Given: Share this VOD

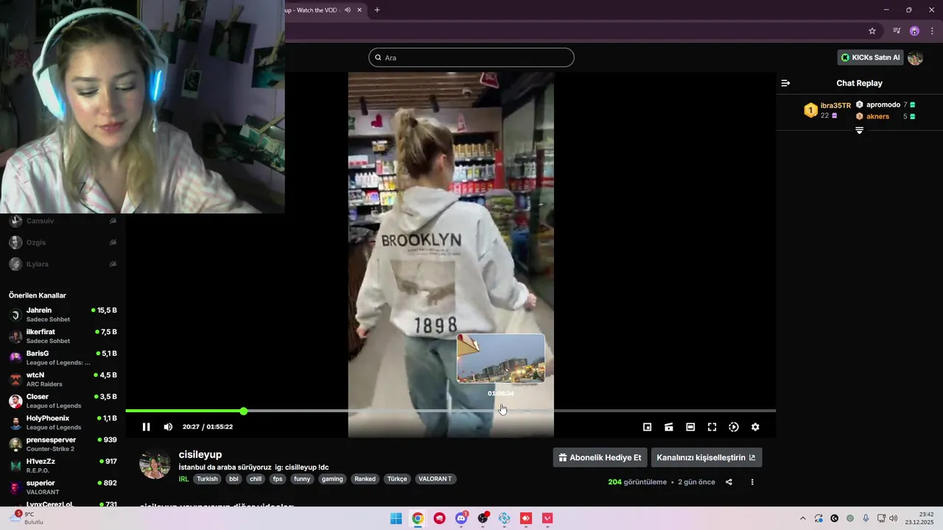Looking at the screenshot, I should [729, 482].
